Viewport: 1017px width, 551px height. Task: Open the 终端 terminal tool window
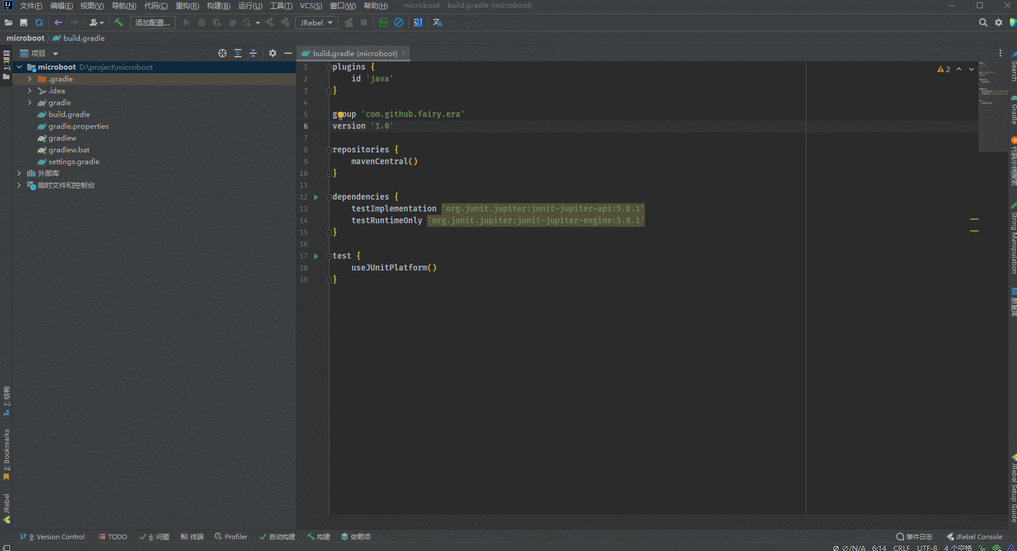[192, 537]
